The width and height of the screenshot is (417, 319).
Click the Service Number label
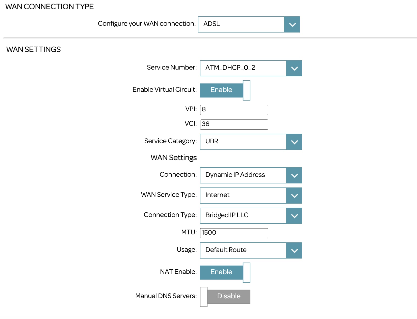(x=172, y=67)
